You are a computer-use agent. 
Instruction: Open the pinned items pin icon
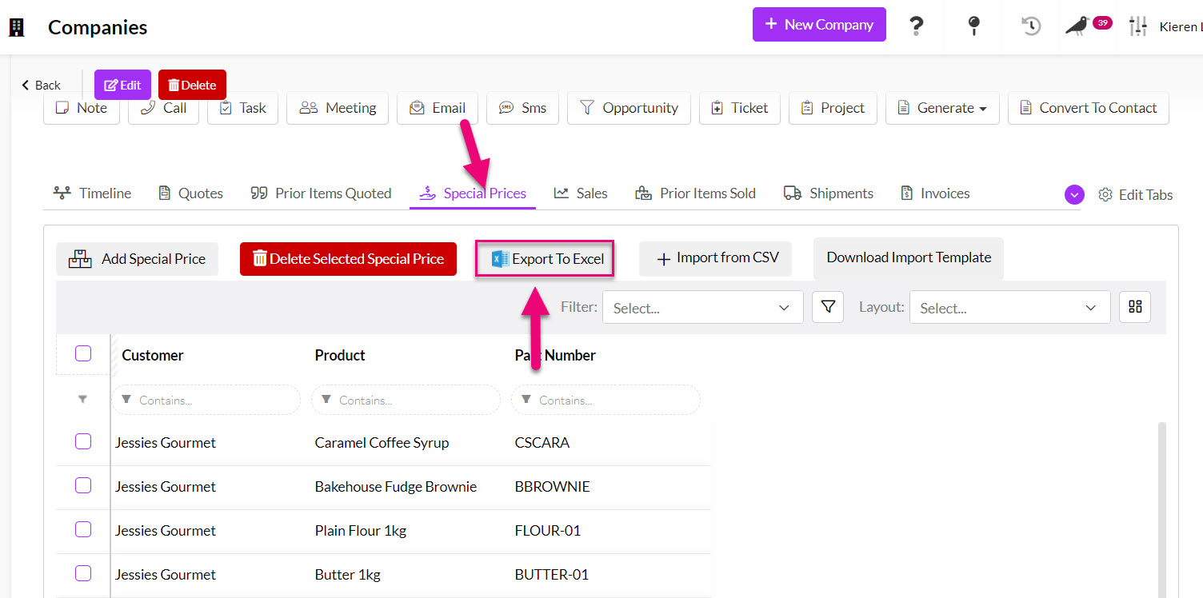(973, 26)
